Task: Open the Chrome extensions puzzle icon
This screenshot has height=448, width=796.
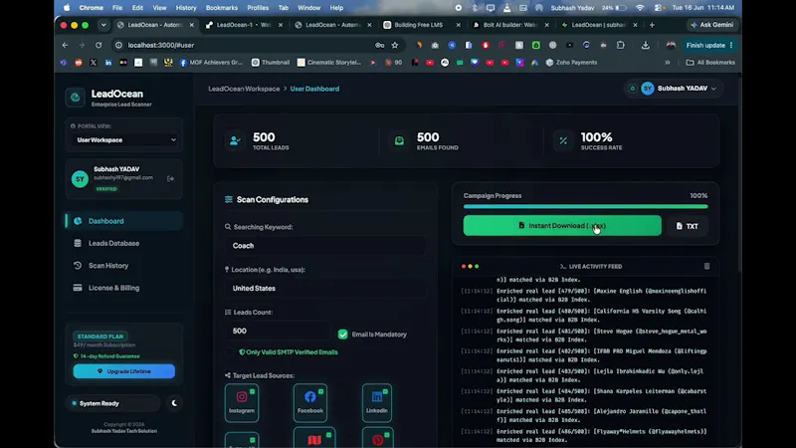Action: 620,45
